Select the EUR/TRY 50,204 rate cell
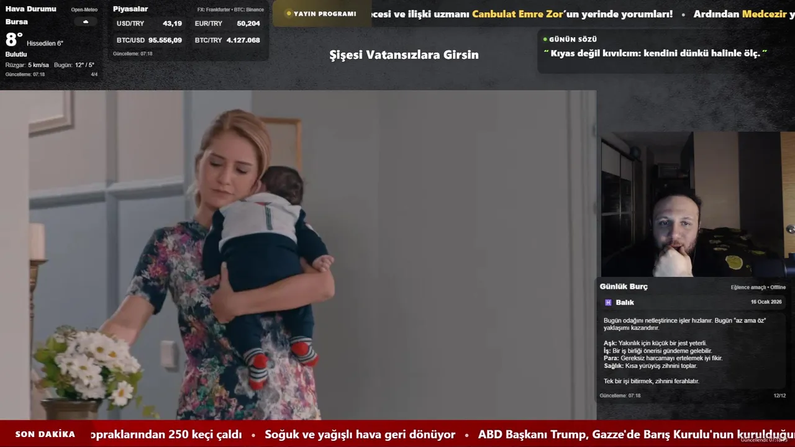The height and width of the screenshot is (447, 795). click(x=227, y=24)
